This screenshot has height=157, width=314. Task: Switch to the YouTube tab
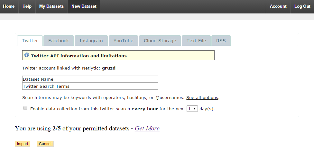(x=123, y=41)
